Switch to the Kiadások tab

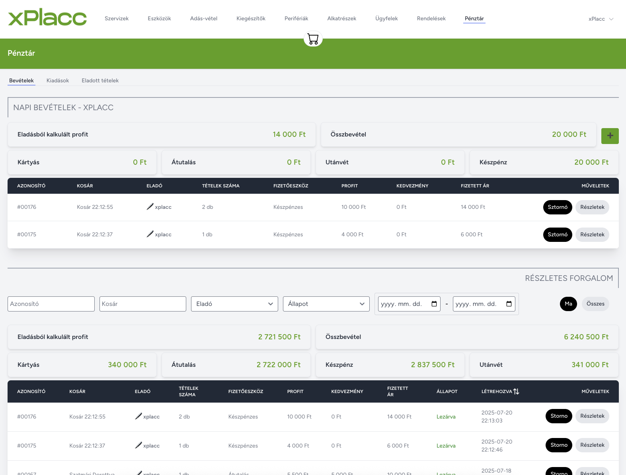(58, 80)
